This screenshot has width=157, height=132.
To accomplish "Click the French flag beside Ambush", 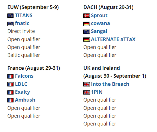I will [10, 100].
